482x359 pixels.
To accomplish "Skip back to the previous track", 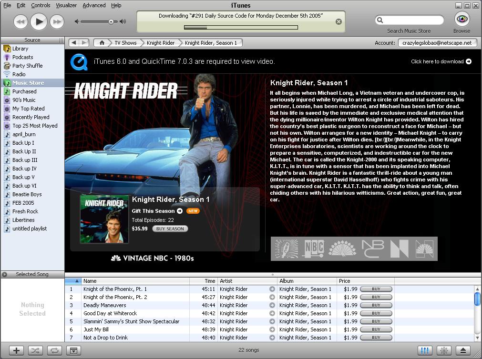I will [21, 22].
